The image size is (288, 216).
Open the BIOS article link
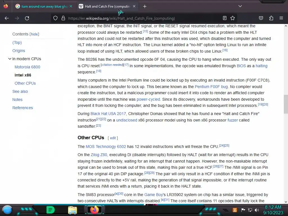241,66
